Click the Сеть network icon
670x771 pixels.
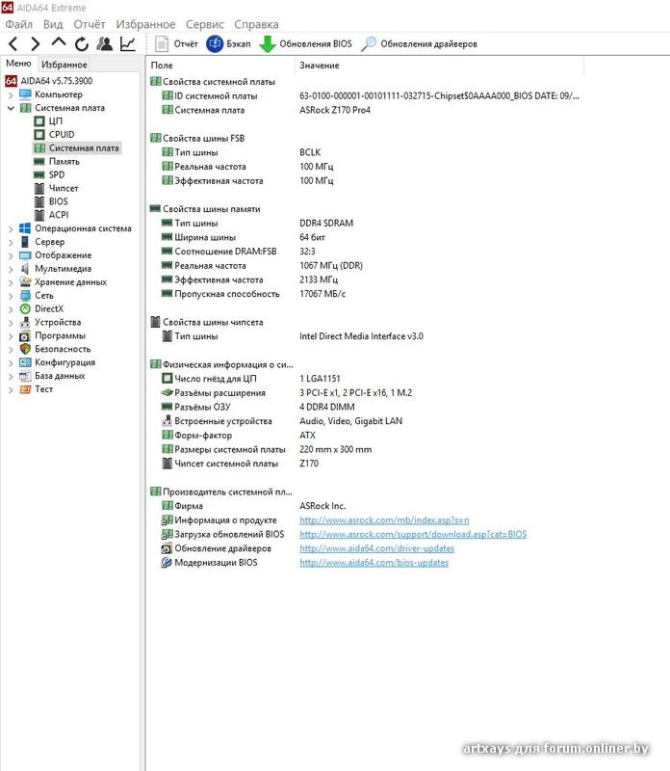click(x=26, y=296)
